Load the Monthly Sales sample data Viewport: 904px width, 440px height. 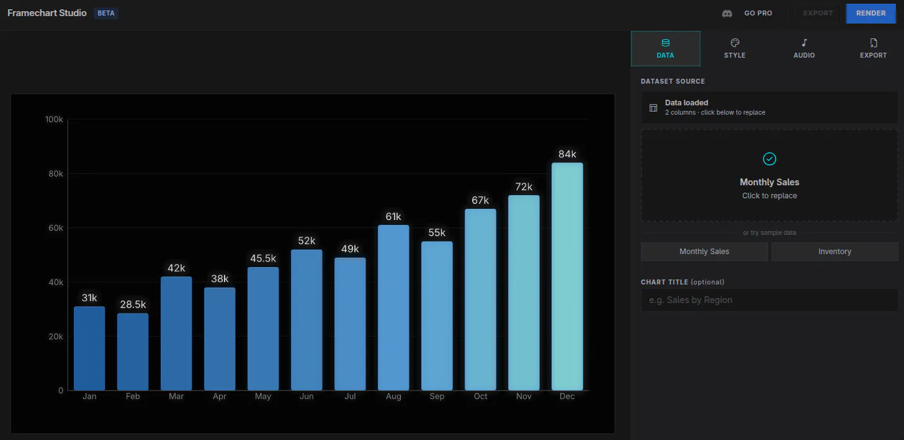pos(704,252)
